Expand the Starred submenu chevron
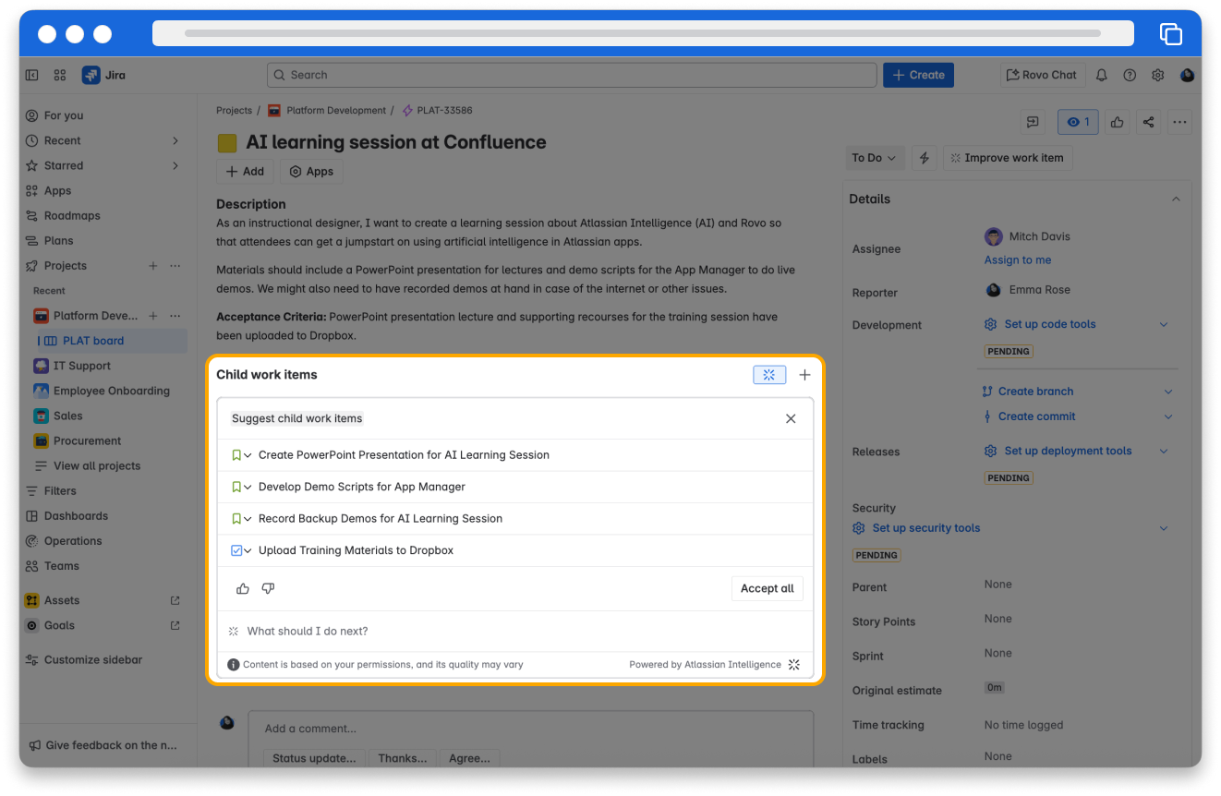 (x=175, y=165)
